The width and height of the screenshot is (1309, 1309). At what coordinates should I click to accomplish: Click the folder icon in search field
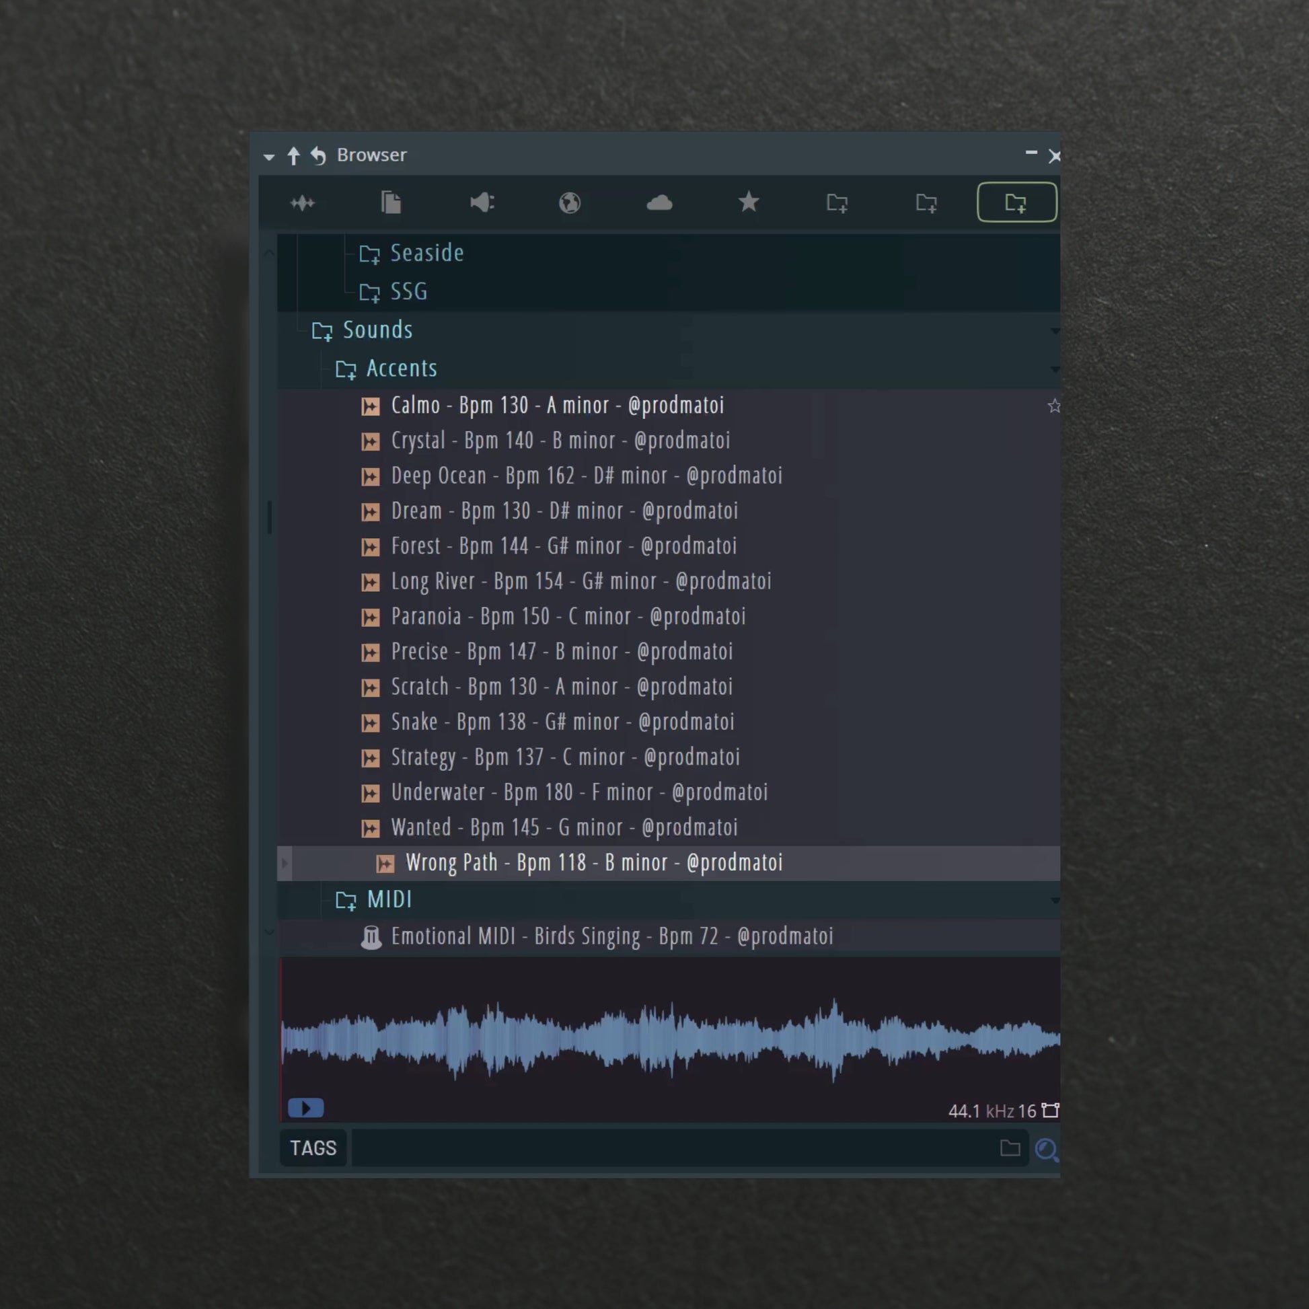(1010, 1148)
